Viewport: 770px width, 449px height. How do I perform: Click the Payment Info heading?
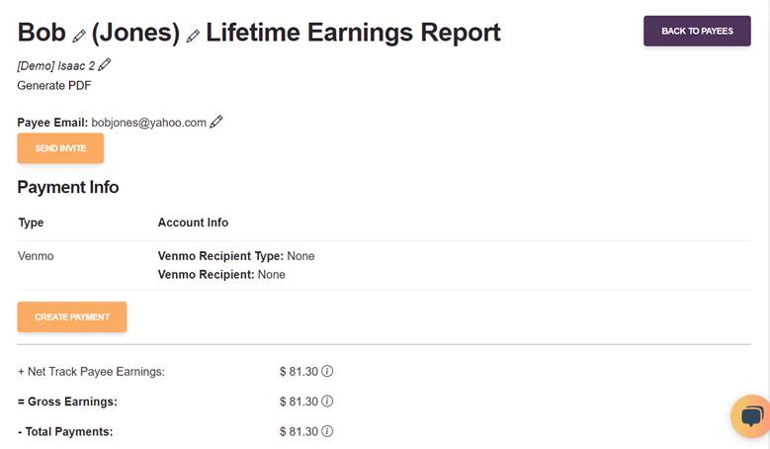tap(68, 187)
